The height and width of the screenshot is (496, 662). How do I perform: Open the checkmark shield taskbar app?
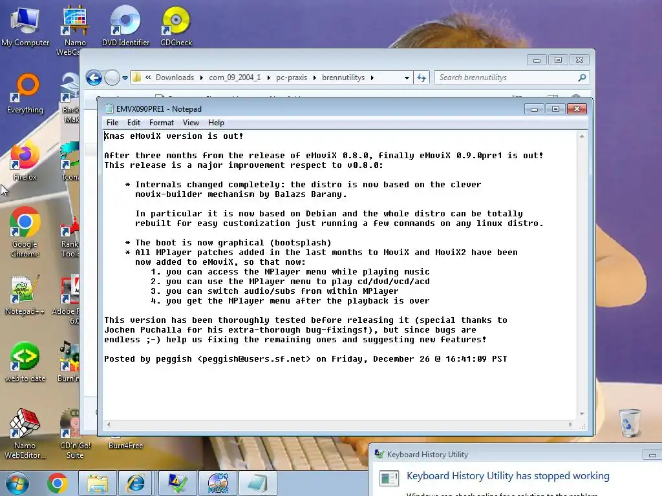[178, 483]
